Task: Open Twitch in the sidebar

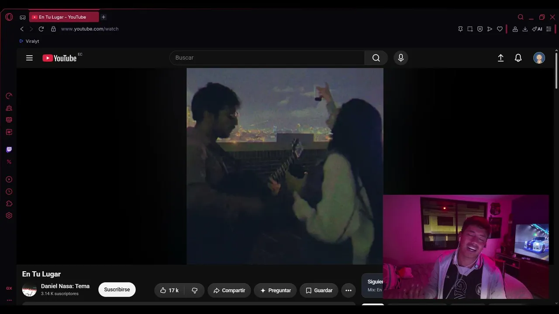Action: (x=9, y=150)
